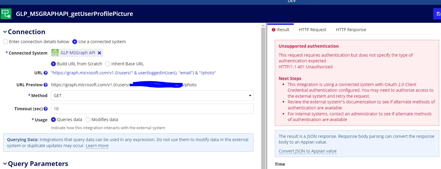The height and width of the screenshot is (169, 441).
Task: Select Build URL from Scratch option
Action: click(53, 64)
